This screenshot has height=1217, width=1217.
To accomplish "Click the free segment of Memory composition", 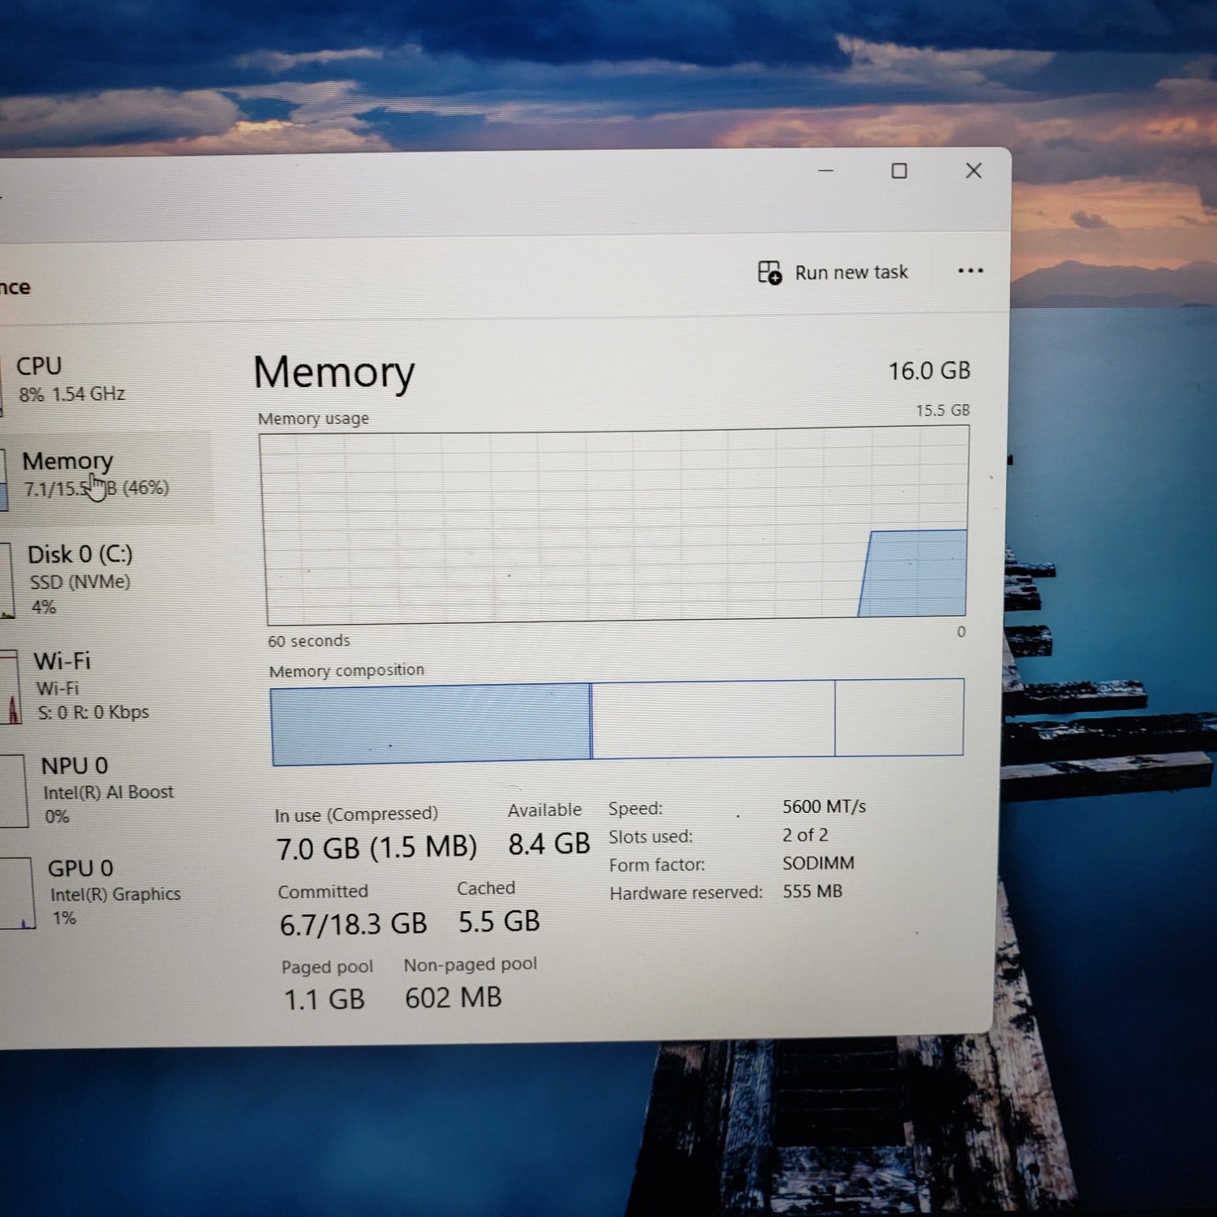I will click(899, 717).
